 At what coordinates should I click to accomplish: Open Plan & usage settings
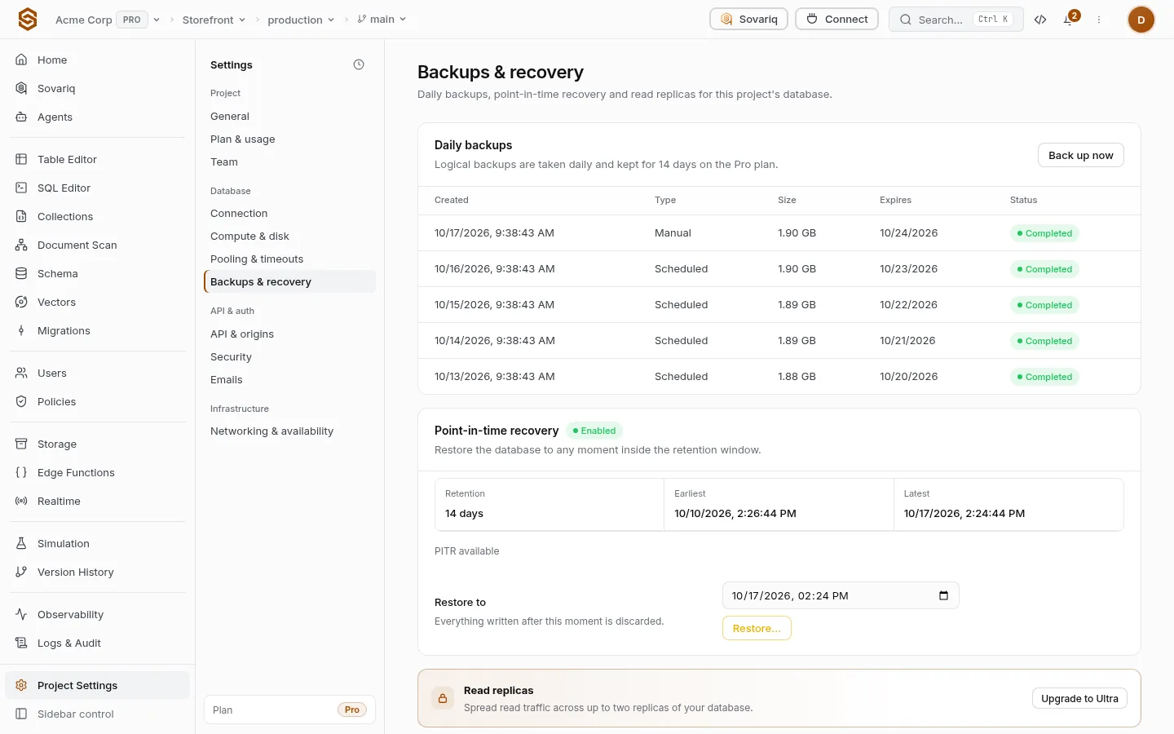243,139
